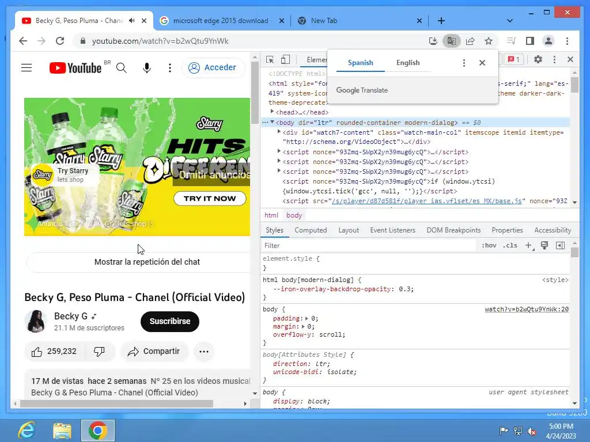
Task: Bookmark this page with the star icon
Action: point(489,41)
